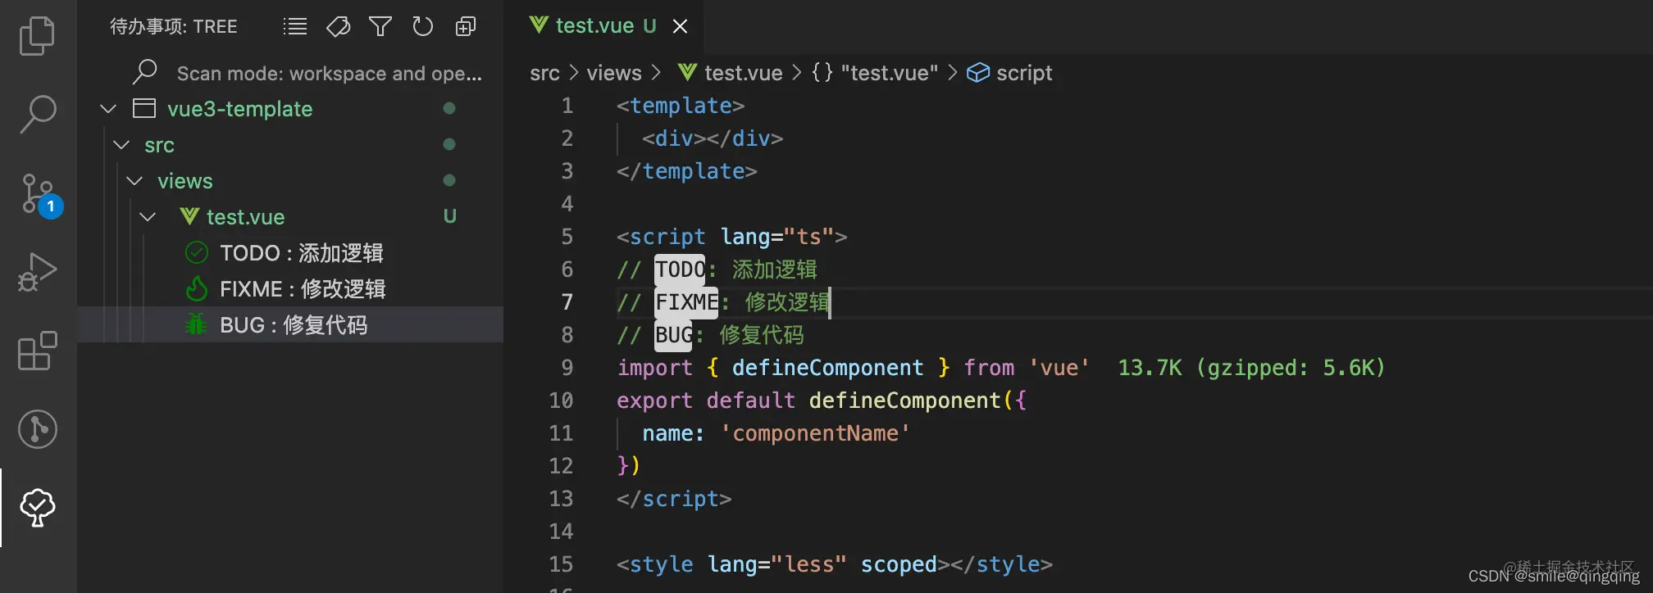
Task: Select 'FIXME : 修改逻辑' tree entry
Action: point(290,288)
